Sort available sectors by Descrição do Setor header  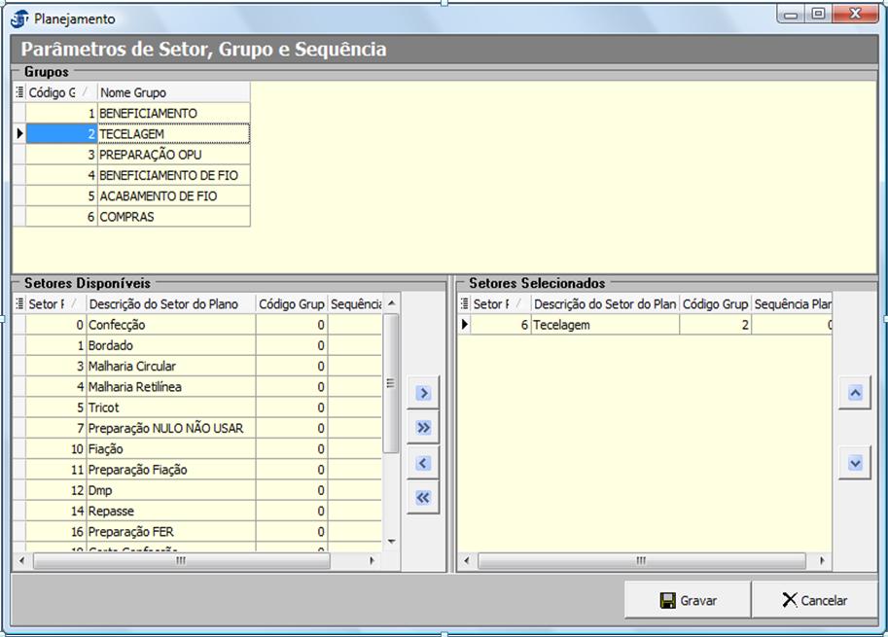tap(170, 304)
